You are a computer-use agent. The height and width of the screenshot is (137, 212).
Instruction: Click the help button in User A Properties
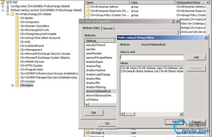173,21
